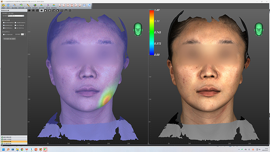
Task: Click the speed value stepper arrows
Action: tap(25, 35)
